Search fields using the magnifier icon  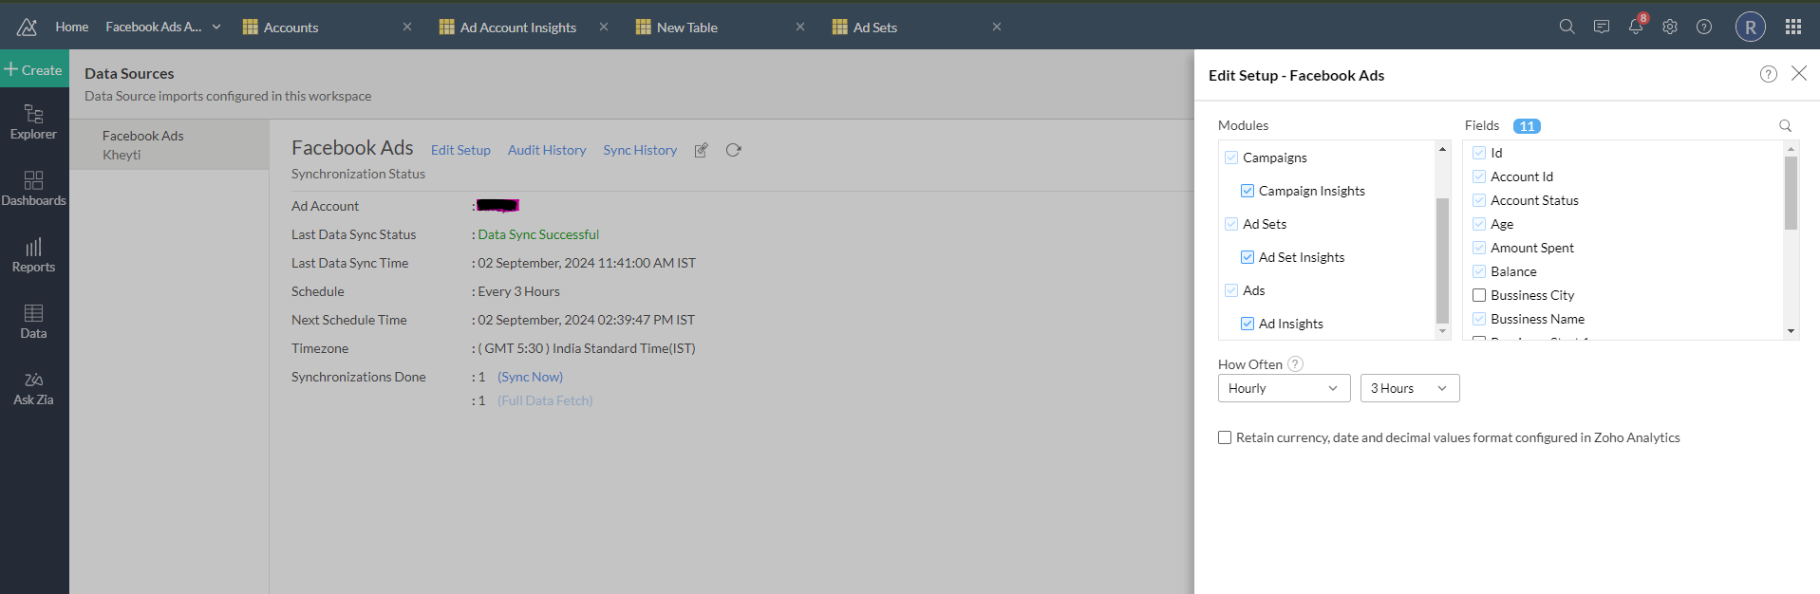[x=1785, y=125]
